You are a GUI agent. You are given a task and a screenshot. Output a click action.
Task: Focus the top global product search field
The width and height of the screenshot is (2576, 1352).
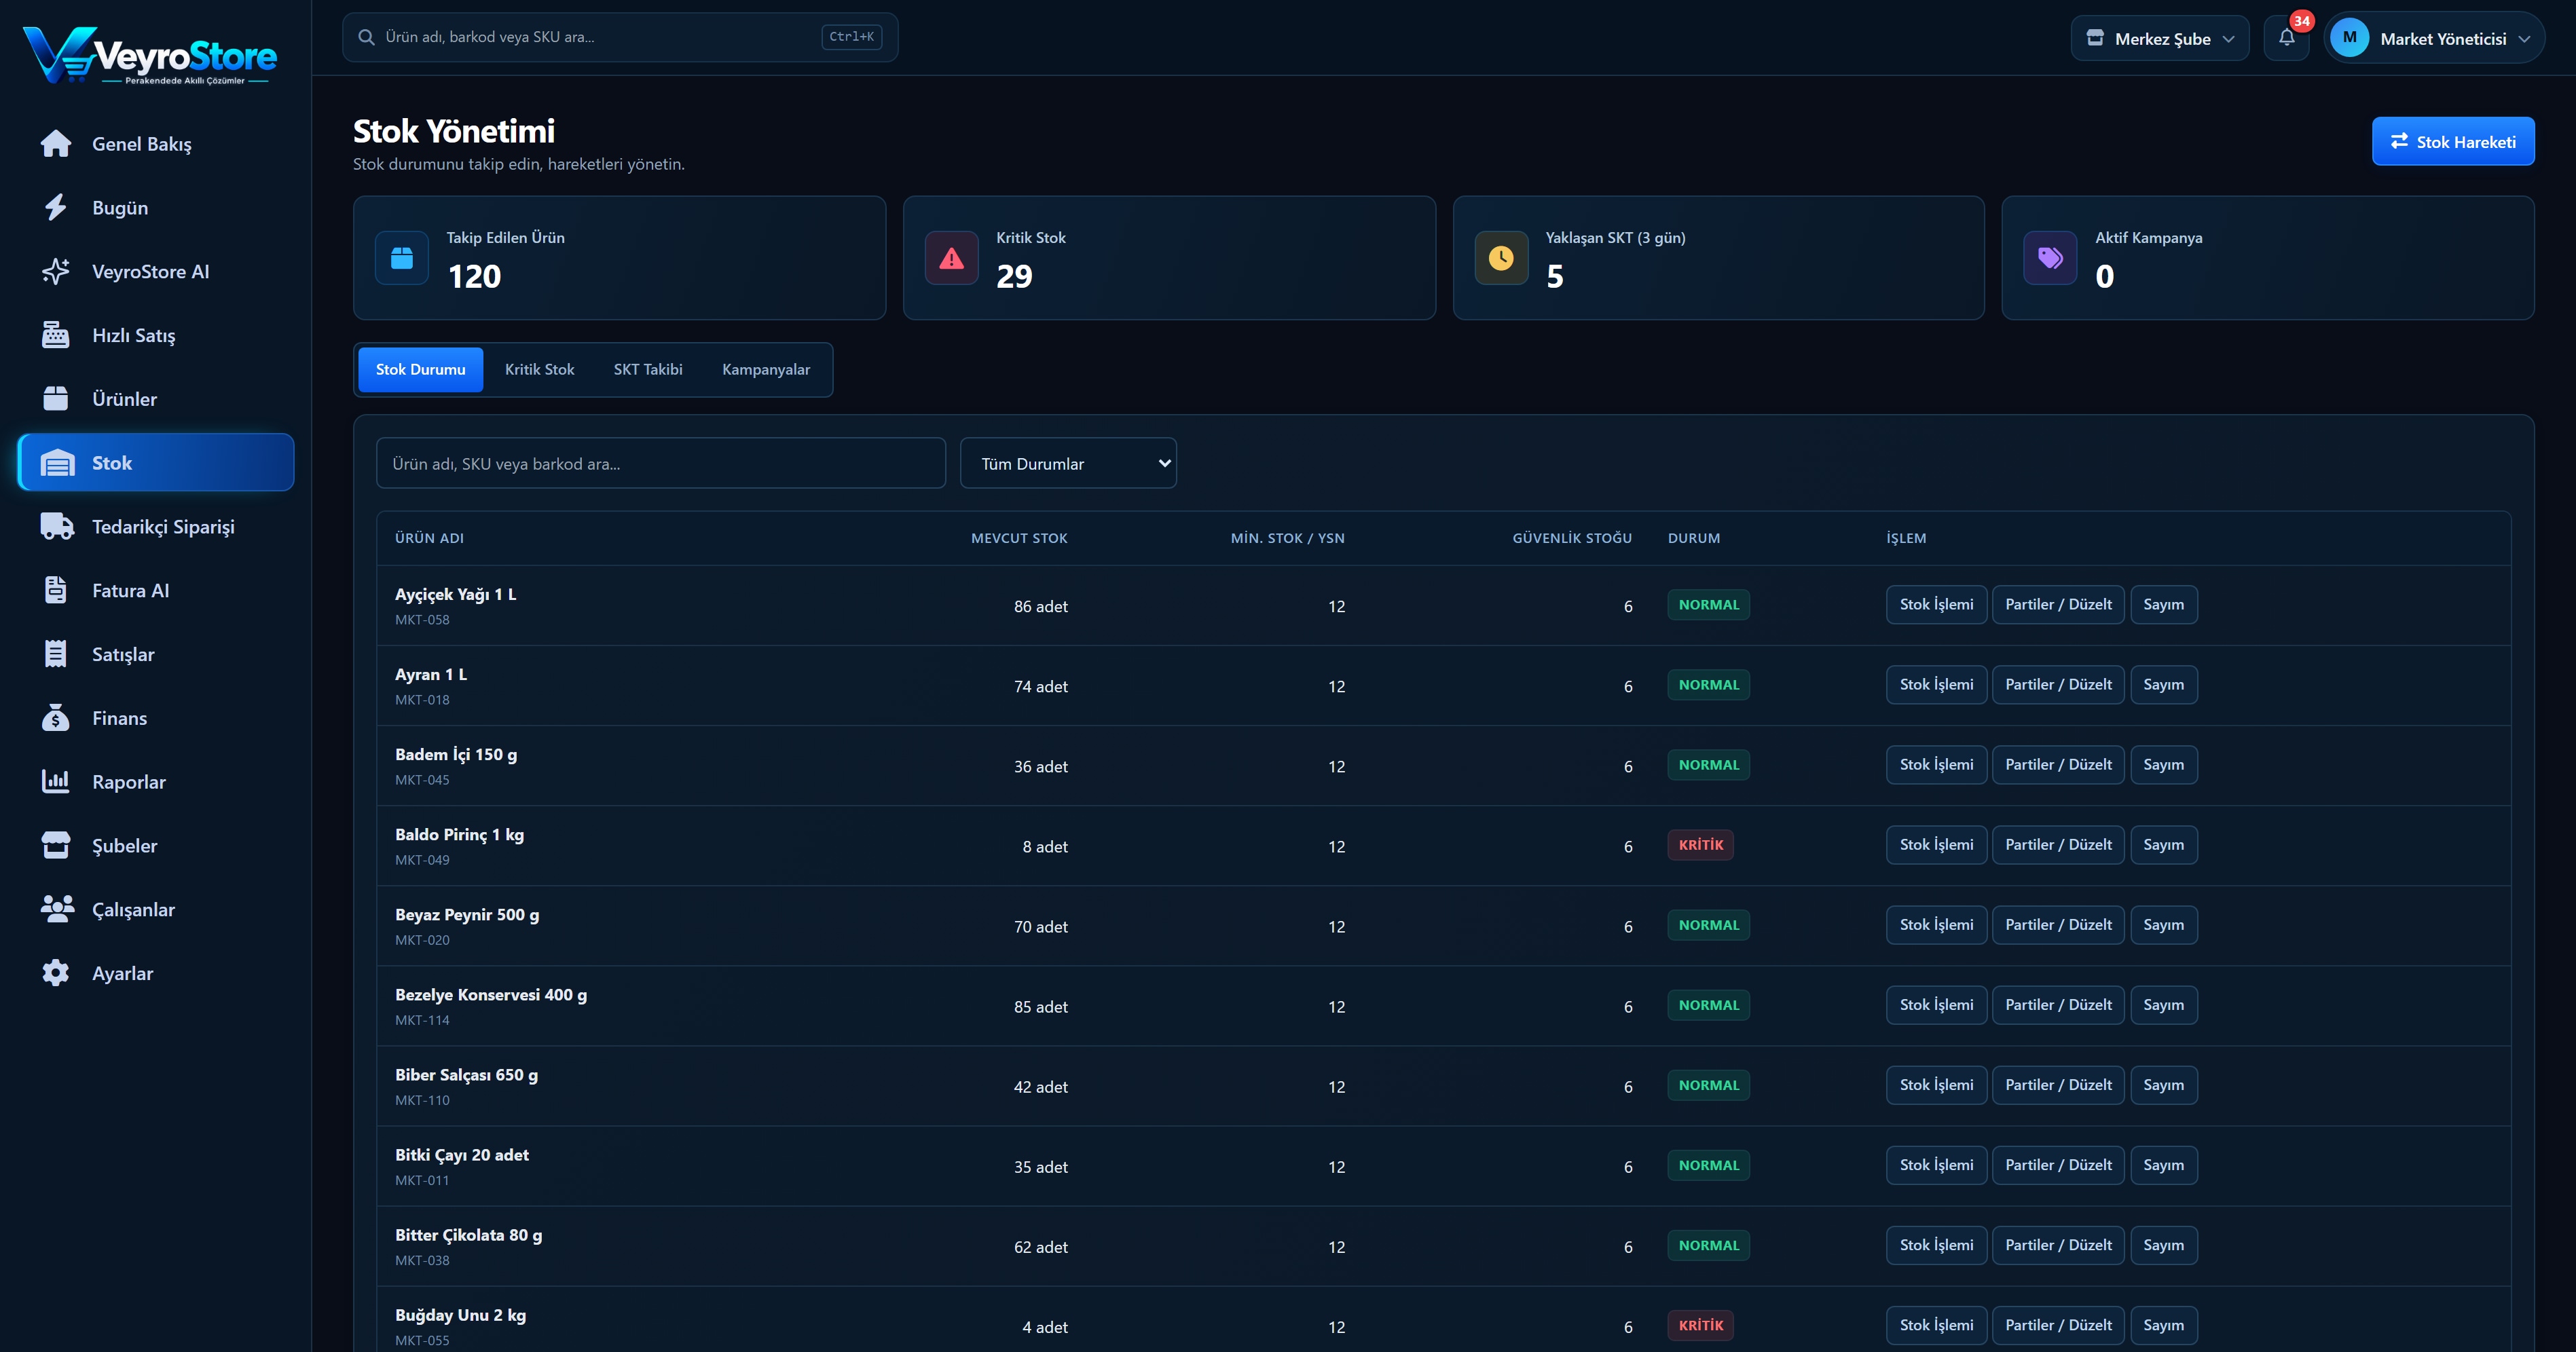coord(620,37)
